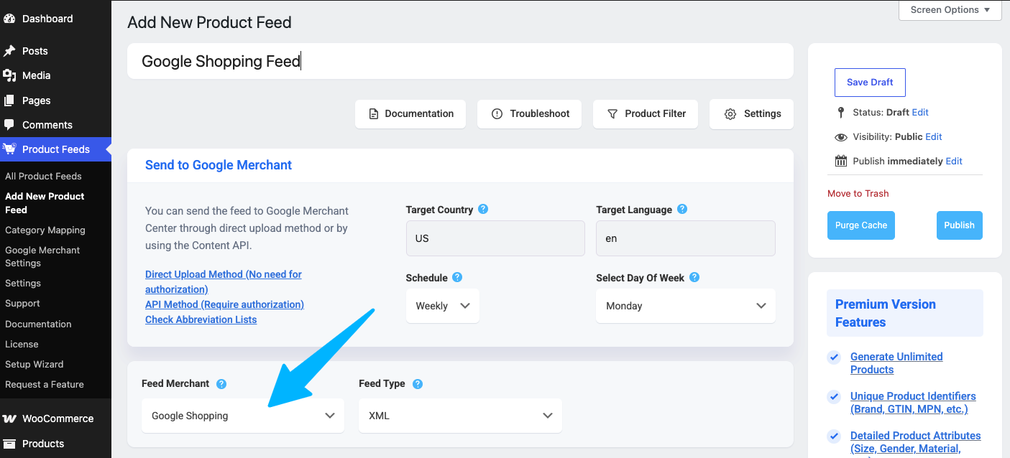
Task: Open Support submenu item
Action: [22, 304]
